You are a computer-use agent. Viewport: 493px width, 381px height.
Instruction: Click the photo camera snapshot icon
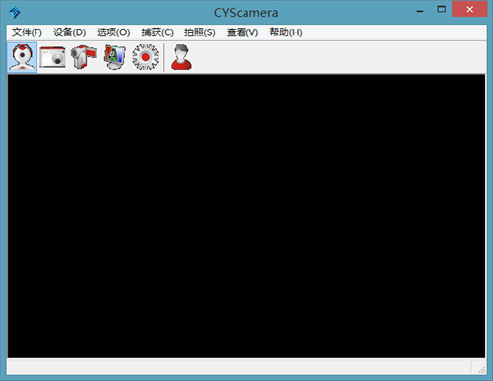(x=52, y=57)
